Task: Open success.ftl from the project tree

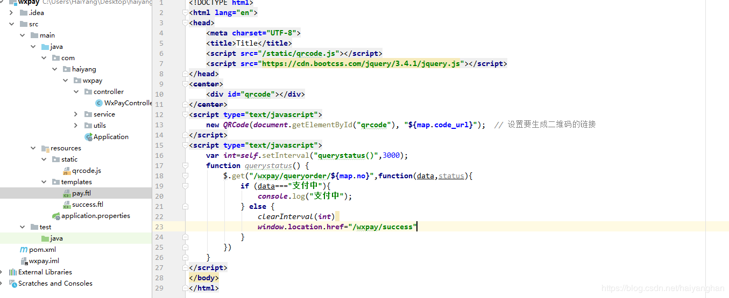Action: [x=88, y=205]
